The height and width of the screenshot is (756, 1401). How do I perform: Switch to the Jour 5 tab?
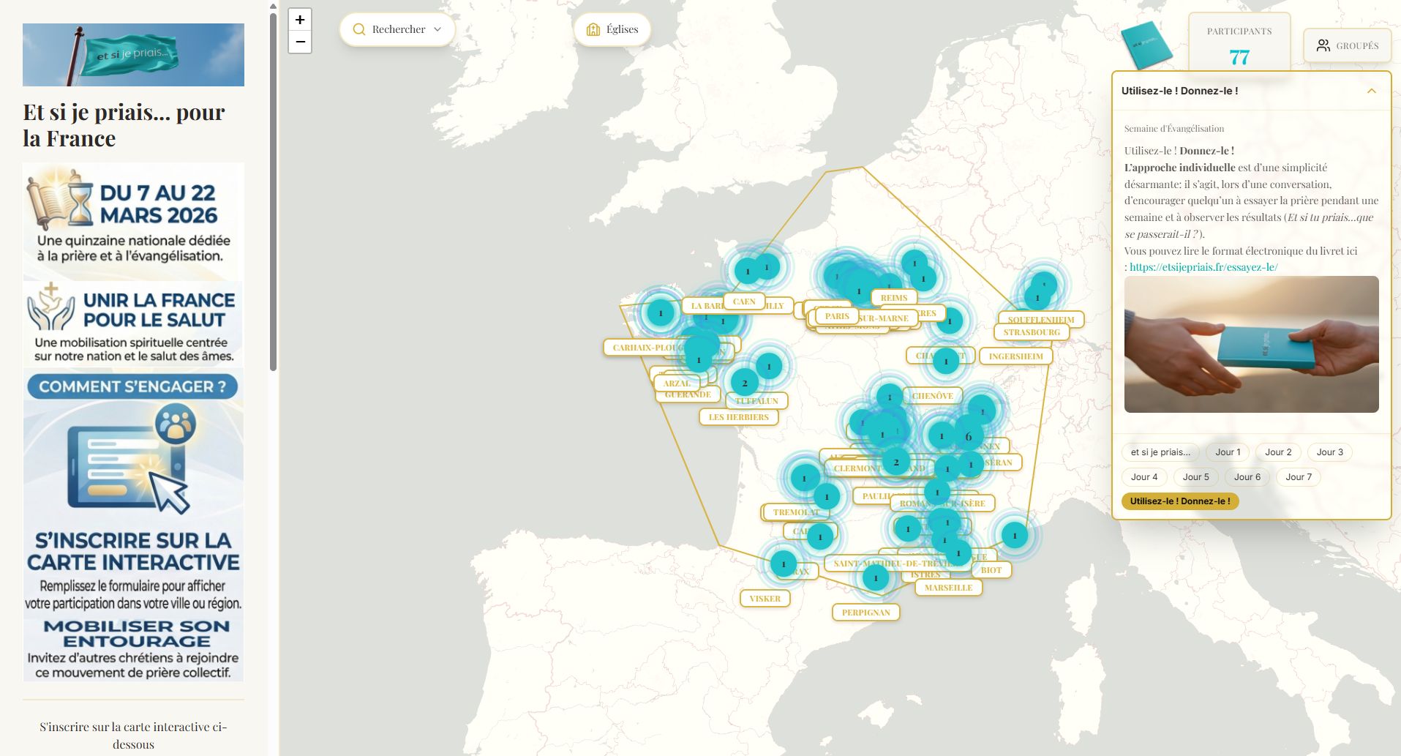(1195, 477)
